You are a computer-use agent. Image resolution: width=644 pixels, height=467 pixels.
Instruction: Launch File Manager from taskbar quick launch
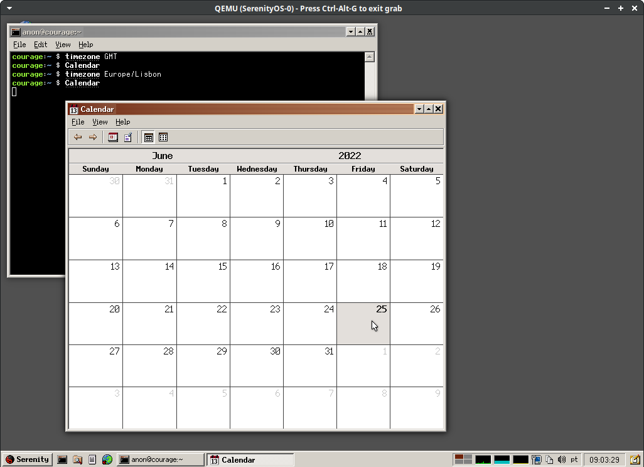(x=77, y=459)
